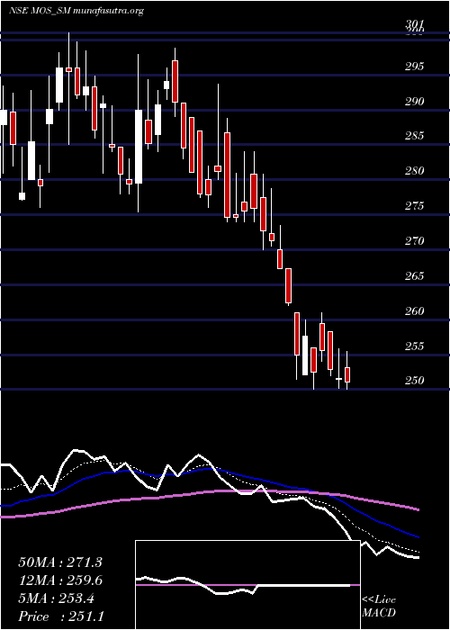Select the 275 price axis label
Screen dimensions: 450x630
tap(415, 206)
